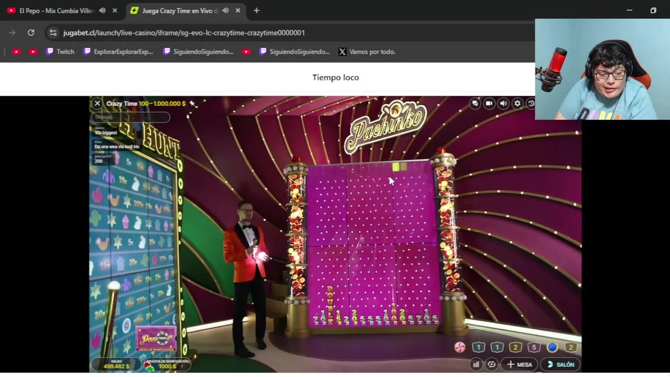Select the blue Cash Hunt result circle
670x377 pixels.
point(552,347)
